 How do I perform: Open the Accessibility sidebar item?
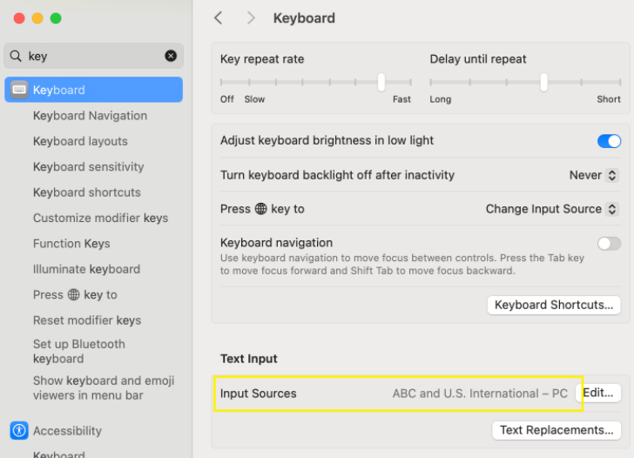pyautogui.click(x=68, y=431)
